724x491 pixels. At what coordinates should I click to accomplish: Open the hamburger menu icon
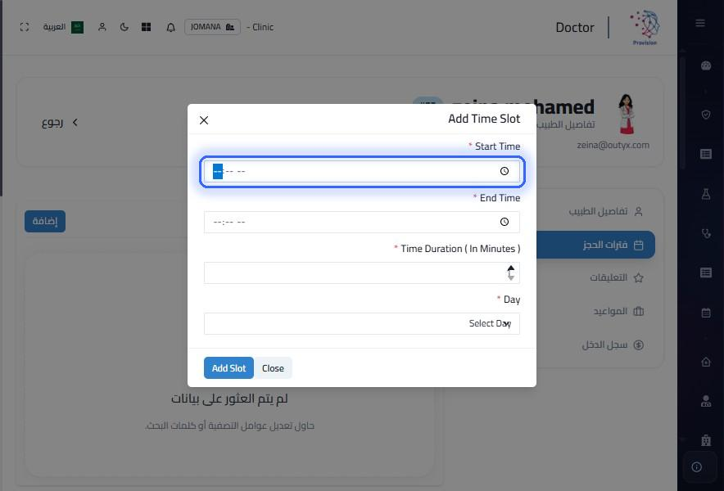(700, 23)
